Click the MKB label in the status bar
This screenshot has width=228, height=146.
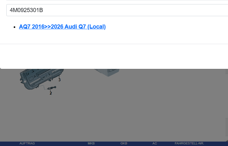91,143
